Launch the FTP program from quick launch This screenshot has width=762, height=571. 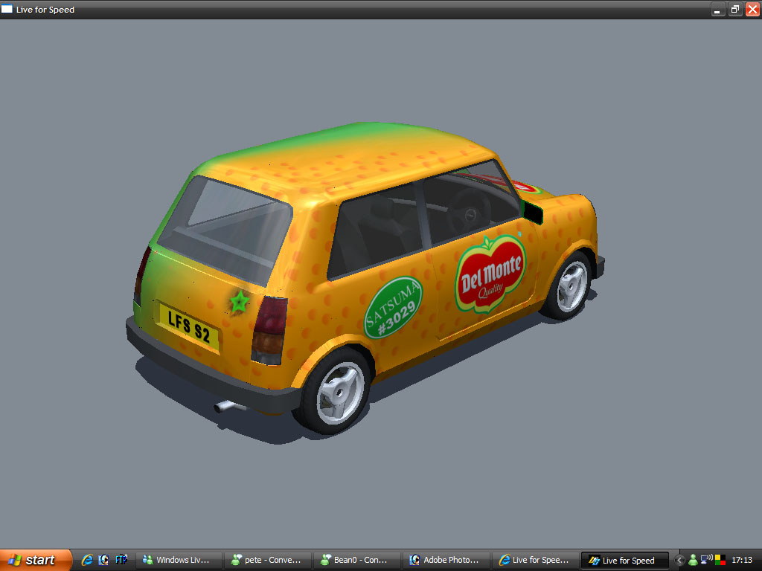coord(121,560)
